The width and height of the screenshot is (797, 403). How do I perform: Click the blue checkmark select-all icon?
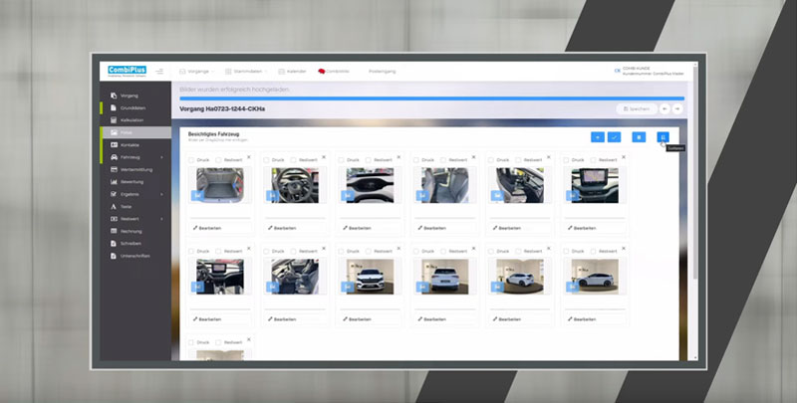coord(614,137)
